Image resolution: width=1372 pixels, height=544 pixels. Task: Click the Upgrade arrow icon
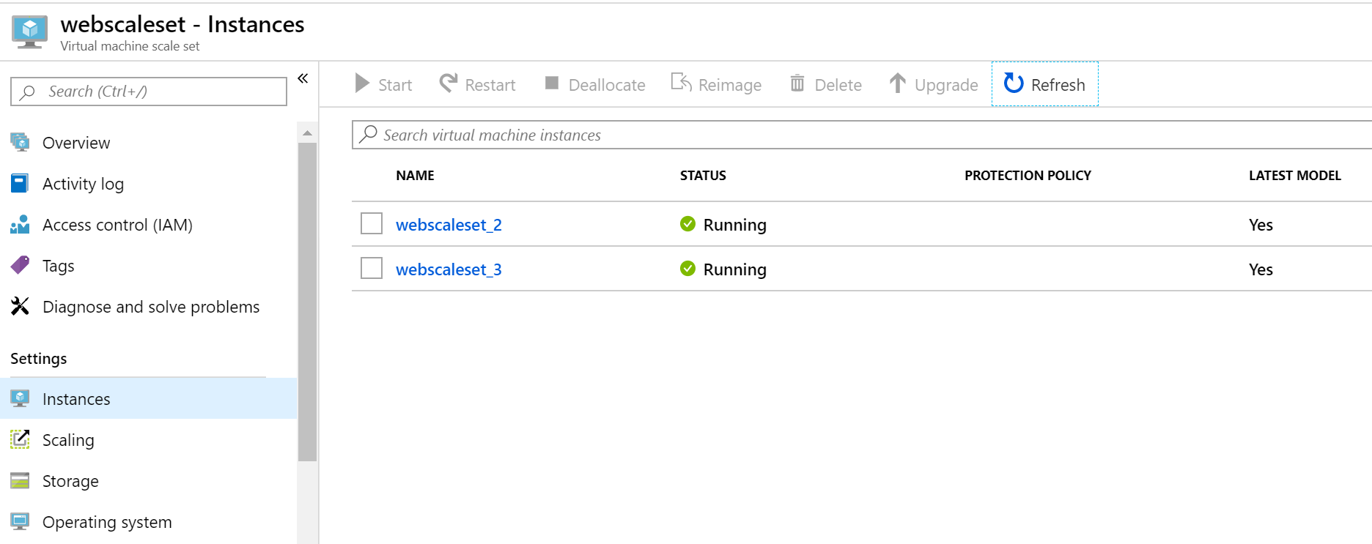pos(898,83)
